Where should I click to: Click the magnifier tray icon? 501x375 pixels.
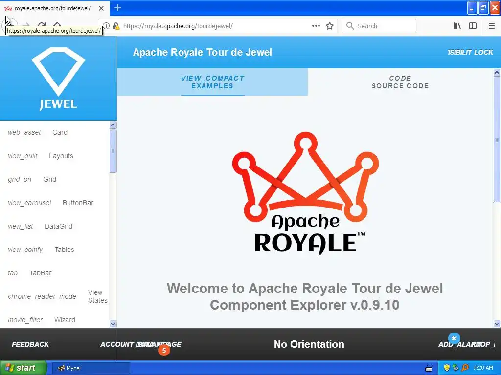coord(465,368)
